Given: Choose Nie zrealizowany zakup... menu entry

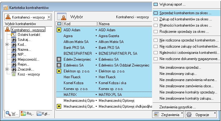Looking at the screenshot, I should click(186, 74).
